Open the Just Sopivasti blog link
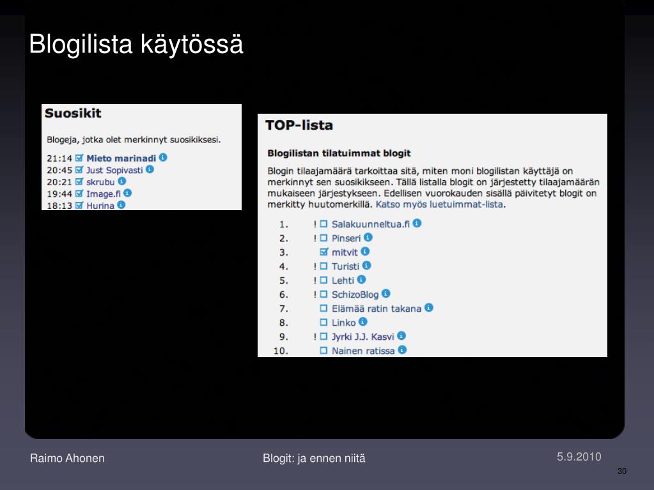Screen dimensions: 654x490 [114, 170]
